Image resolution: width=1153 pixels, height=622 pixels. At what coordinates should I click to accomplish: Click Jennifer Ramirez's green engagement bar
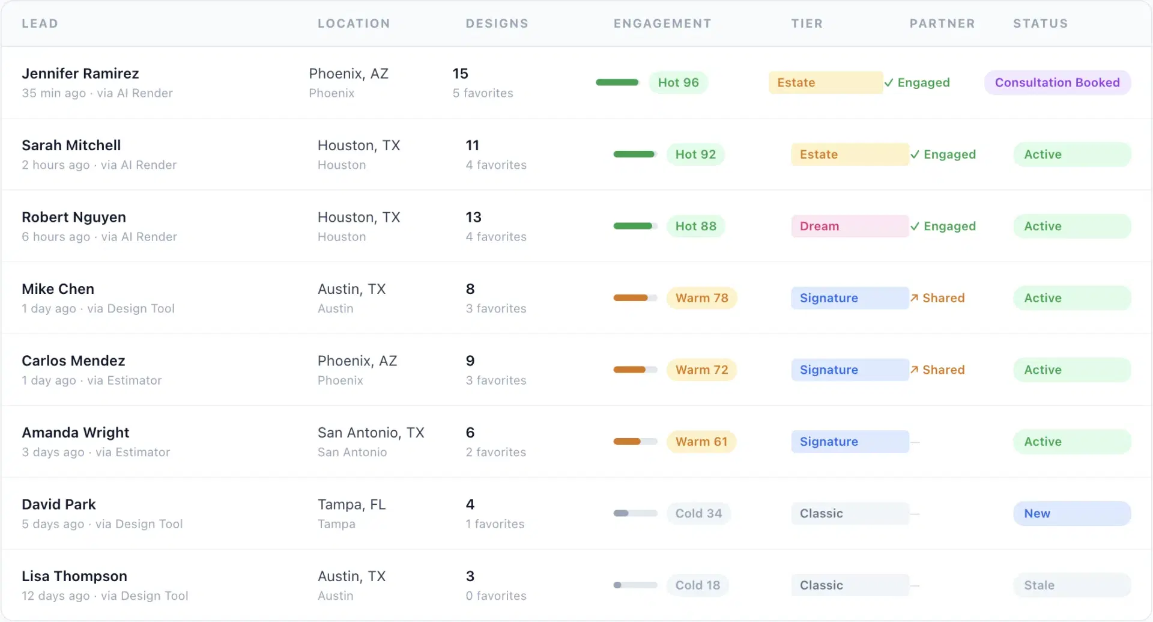click(x=617, y=83)
